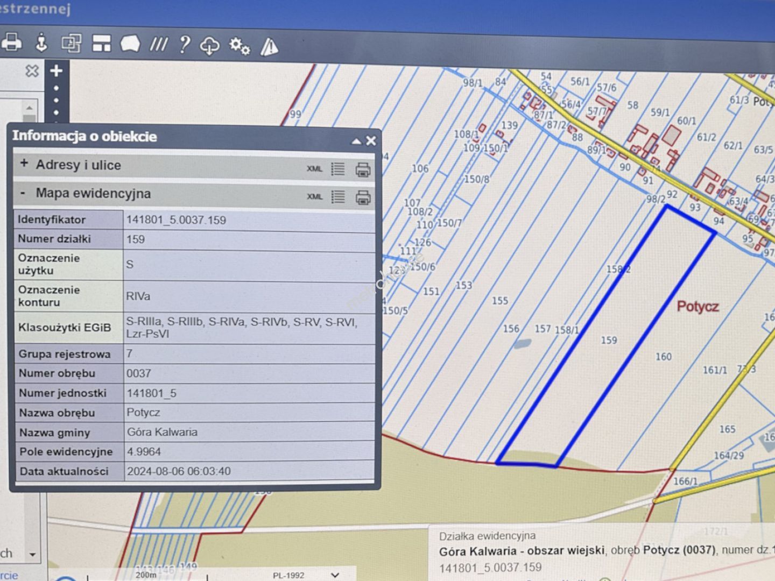The width and height of the screenshot is (775, 581).
Task: Select the line measurement hatch icon
Action: [159, 44]
